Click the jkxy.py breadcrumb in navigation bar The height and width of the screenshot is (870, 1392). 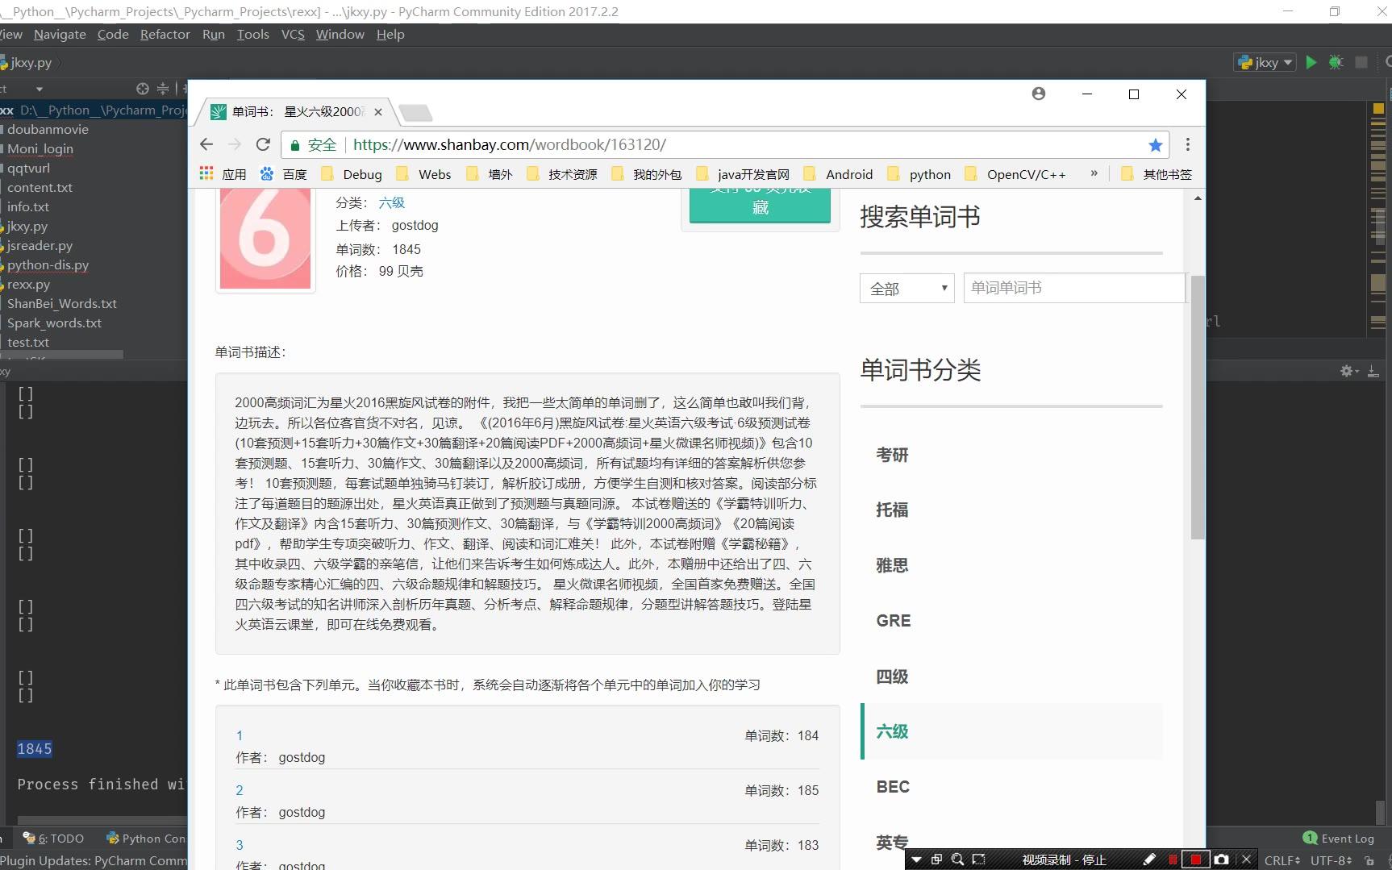[31, 62]
